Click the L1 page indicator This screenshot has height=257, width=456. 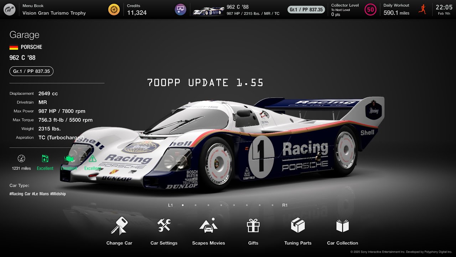point(170,205)
